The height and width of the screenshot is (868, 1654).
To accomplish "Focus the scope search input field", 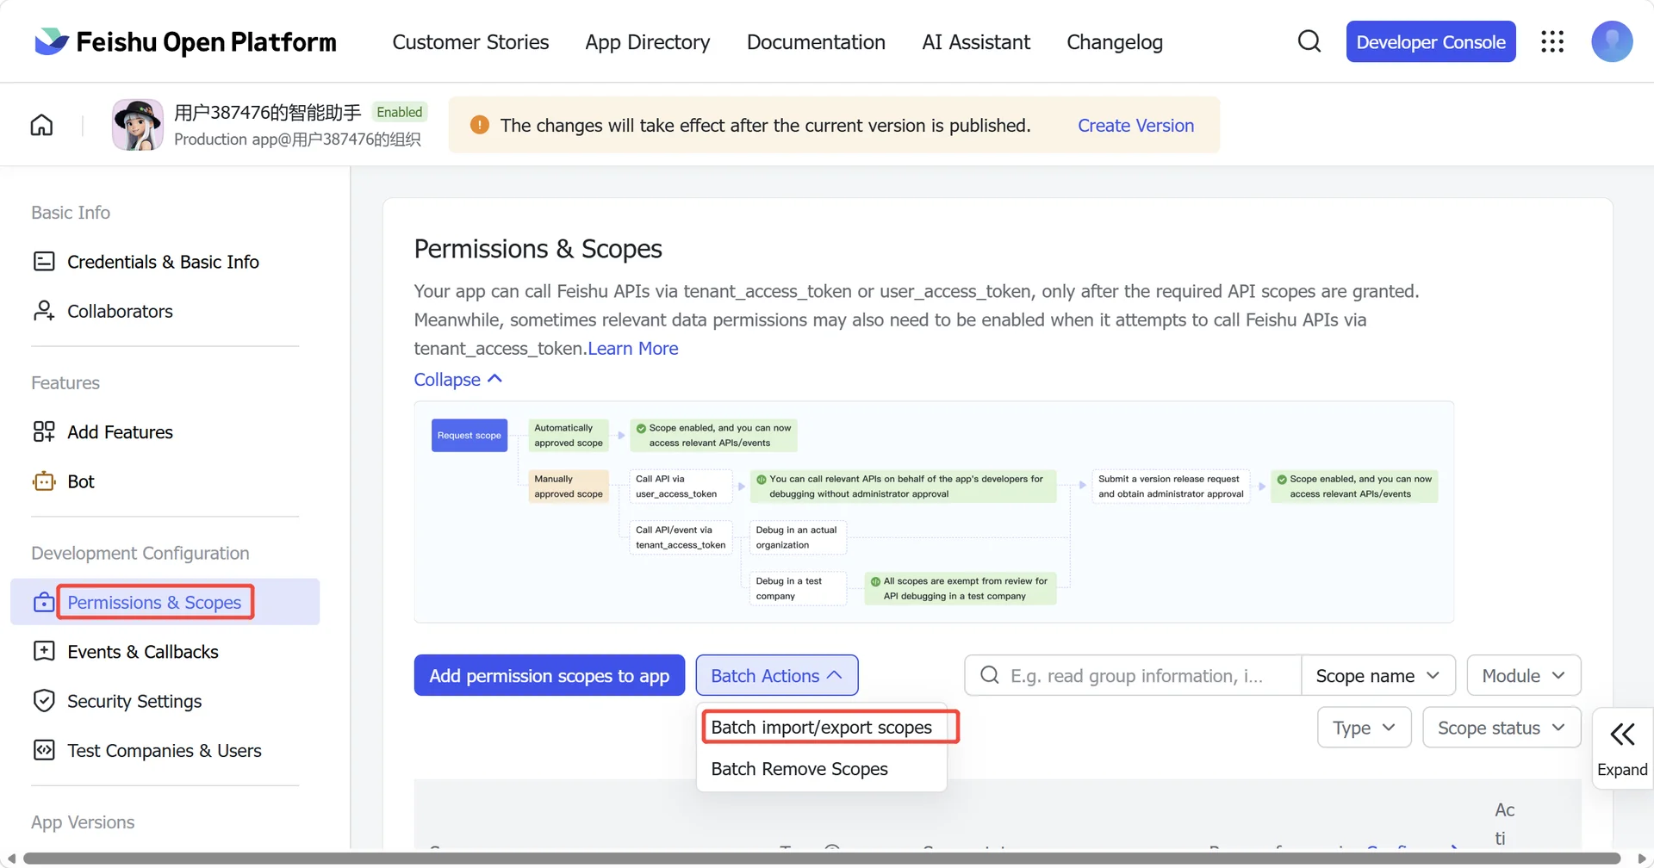I will 1134,676.
